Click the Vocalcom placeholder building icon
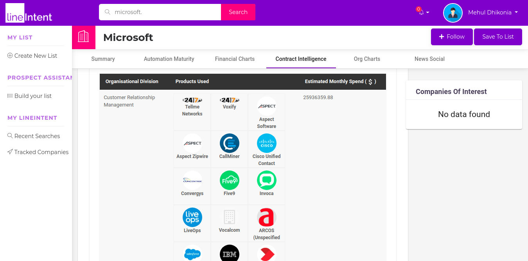Viewport: 528px width, 261px height. (230, 217)
